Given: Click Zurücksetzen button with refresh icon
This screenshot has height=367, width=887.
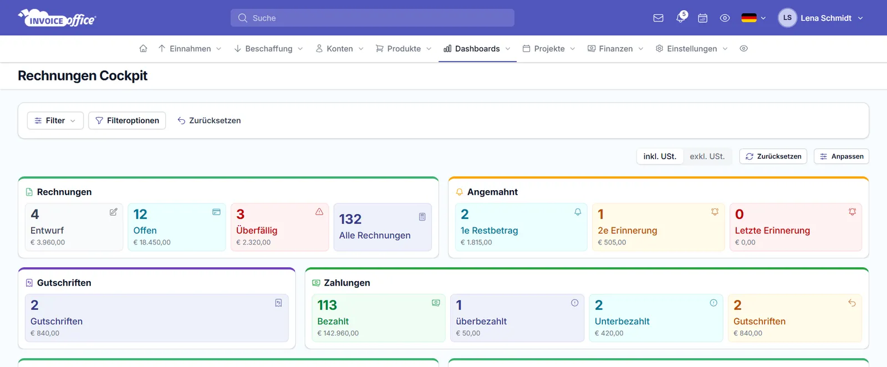Looking at the screenshot, I should [773, 156].
